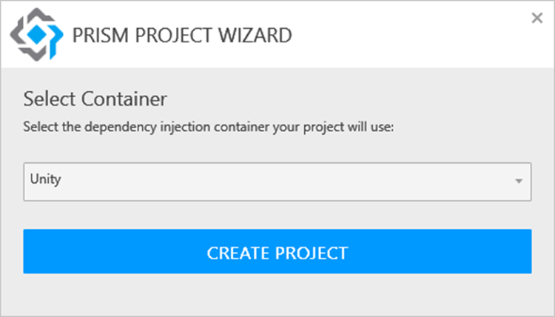Click the PRISM PROJECT WIZARD title text
The width and height of the screenshot is (555, 317).
(181, 35)
